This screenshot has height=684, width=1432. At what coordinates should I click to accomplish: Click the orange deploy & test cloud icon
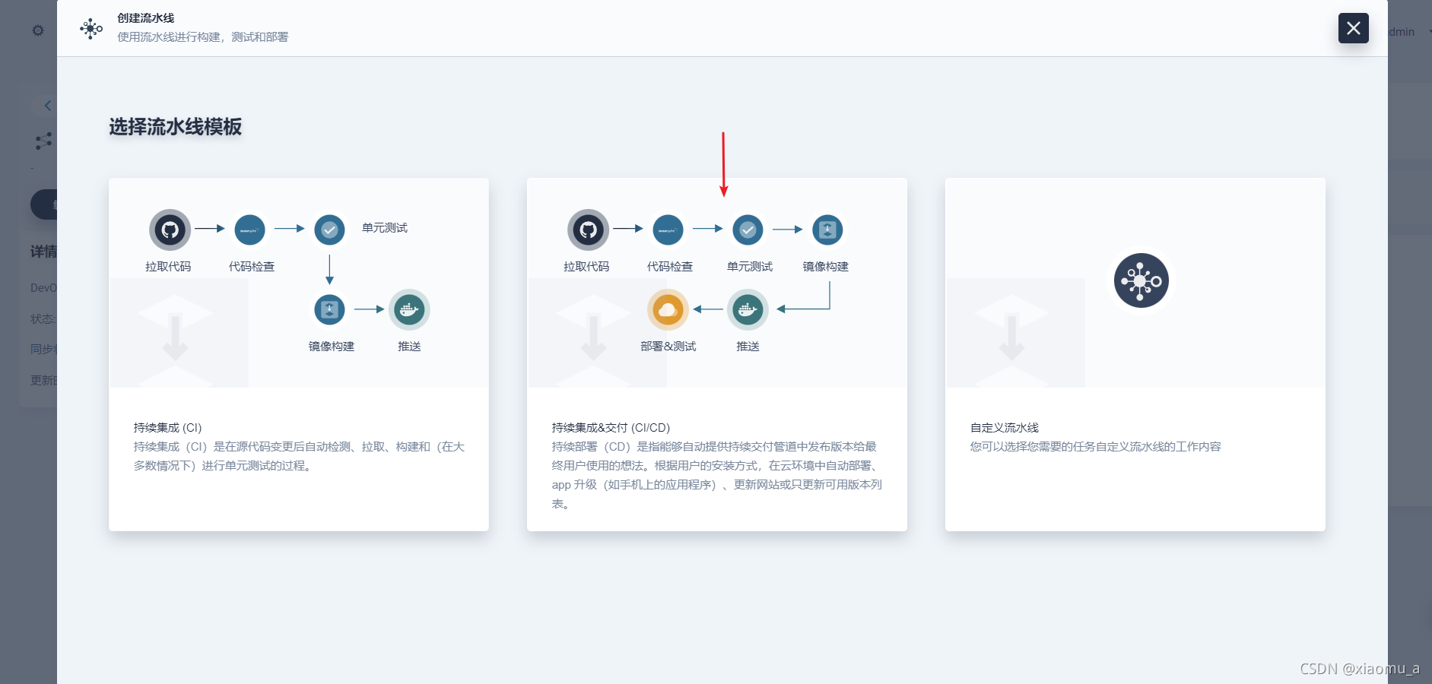(x=668, y=309)
